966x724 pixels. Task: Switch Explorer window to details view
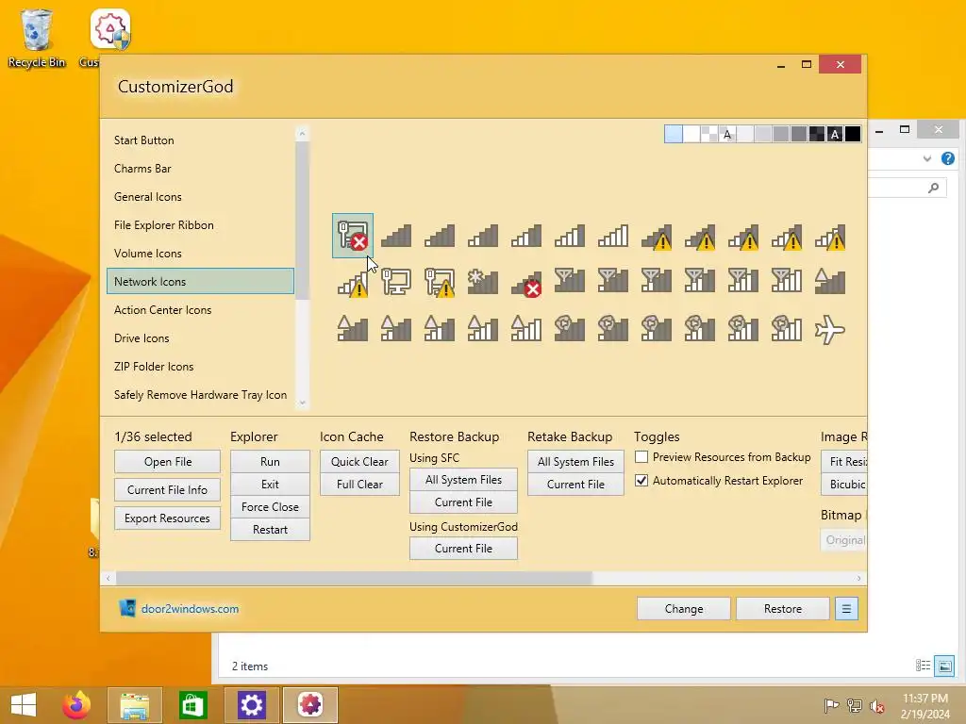pos(923,666)
